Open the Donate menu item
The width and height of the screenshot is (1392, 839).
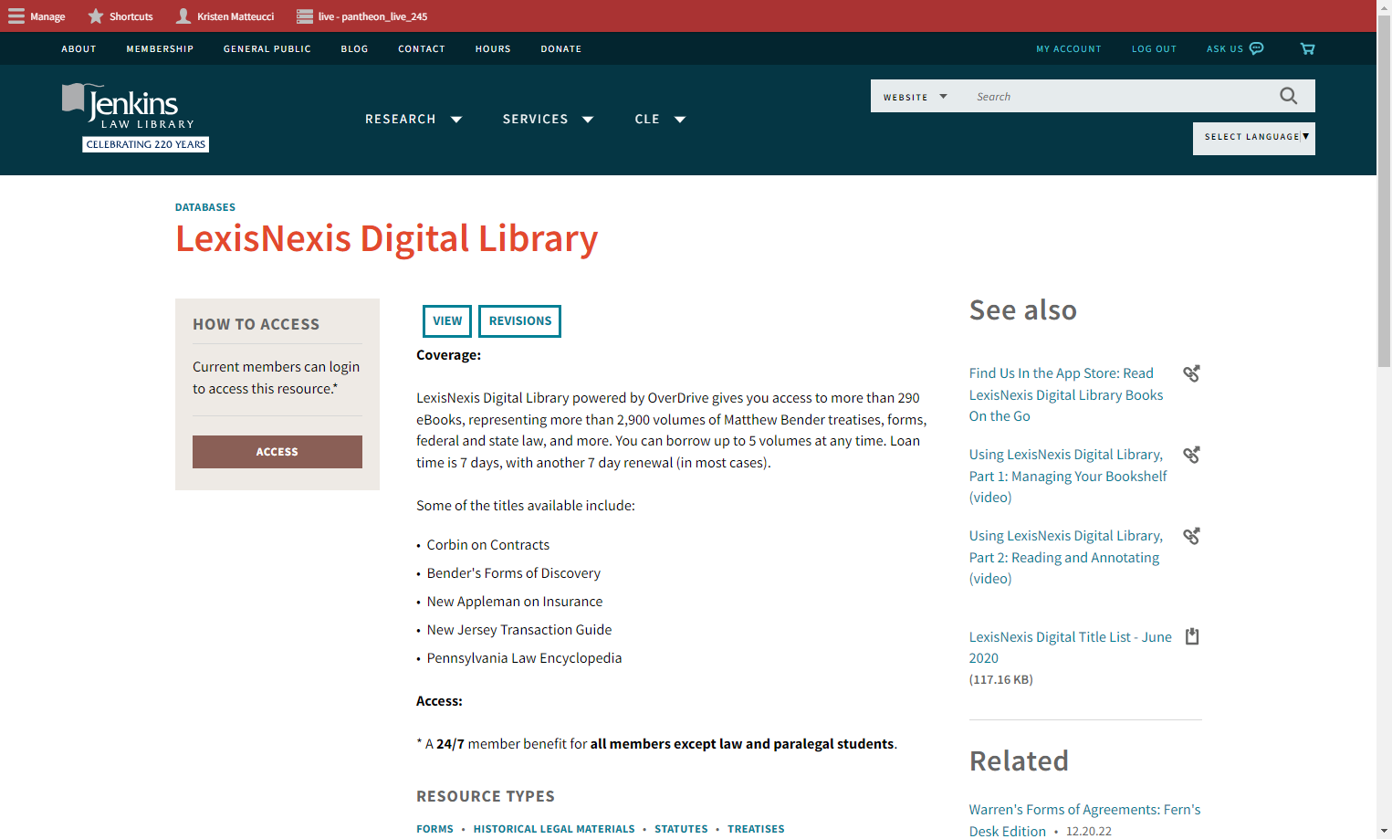[x=560, y=49]
